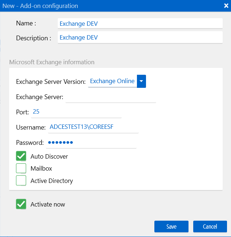Enable the Active Directory checkbox
Image resolution: width=231 pixels, height=237 pixels.
(x=21, y=180)
